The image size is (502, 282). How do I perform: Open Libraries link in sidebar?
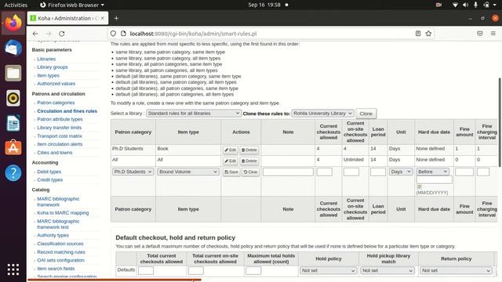46,59
